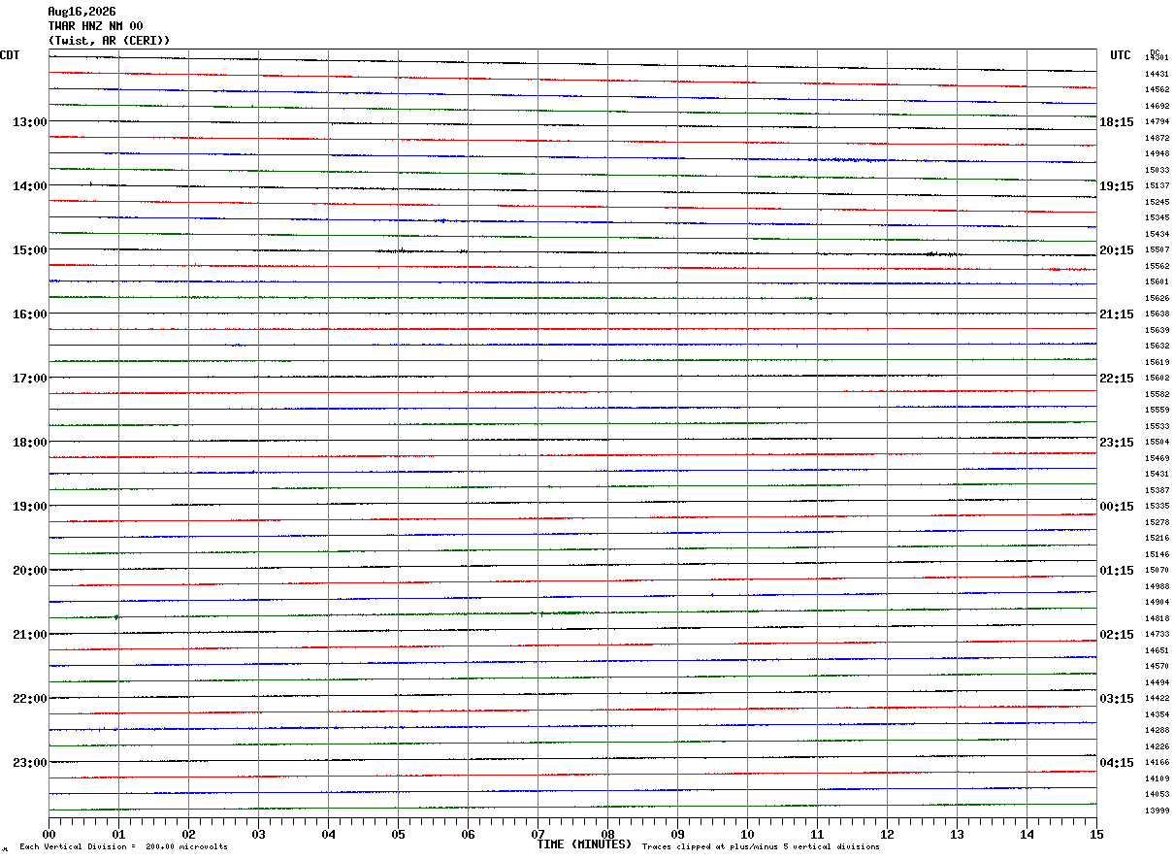Select the 17:00 CDT row label
This screenshot has width=1174, height=860.
29,379
